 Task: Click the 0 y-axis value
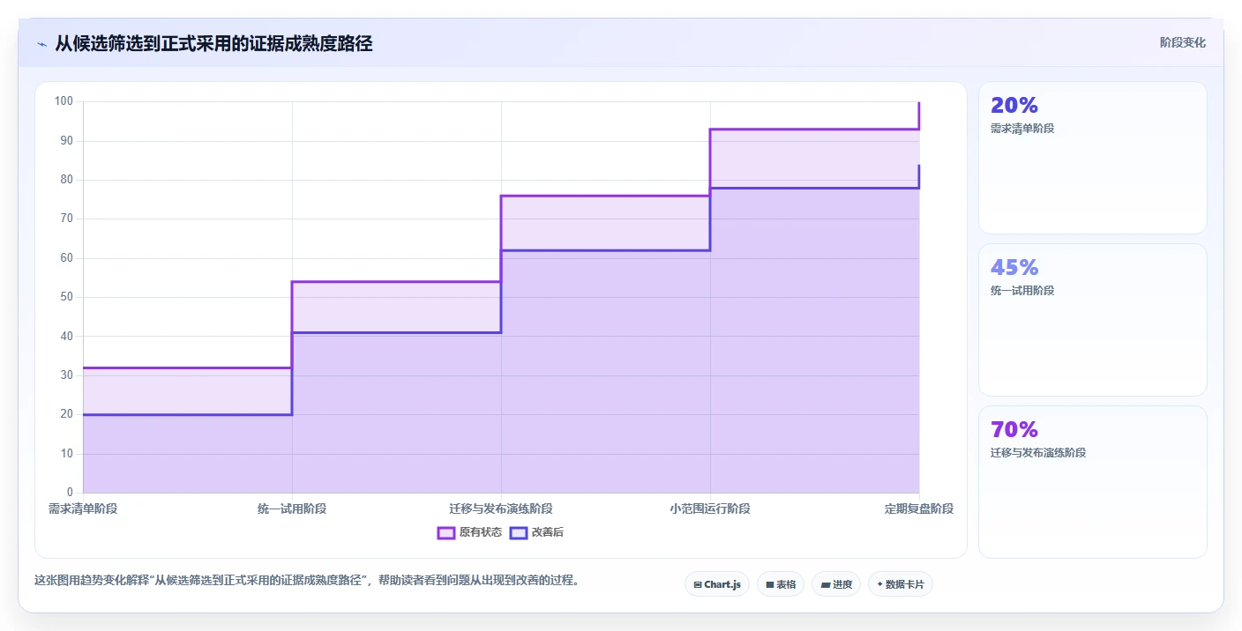point(70,493)
